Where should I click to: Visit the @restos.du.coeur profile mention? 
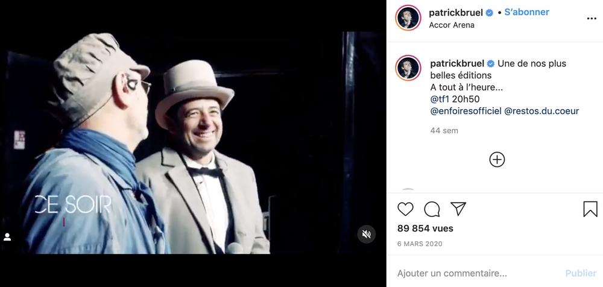(541, 111)
